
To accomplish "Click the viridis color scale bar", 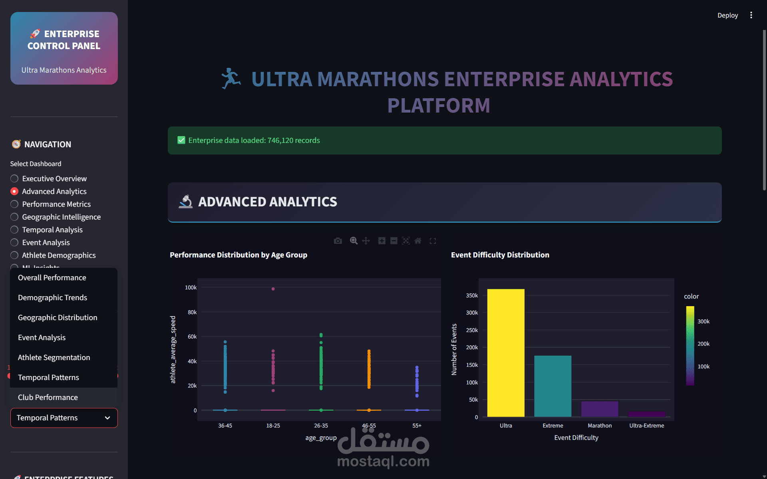I will click(690, 345).
